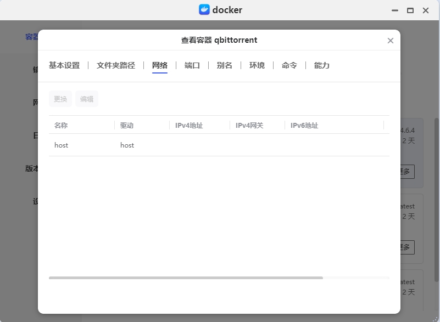Screen dimensions: 440x322
Task: Go to the 端口 tab
Action: (x=192, y=65)
